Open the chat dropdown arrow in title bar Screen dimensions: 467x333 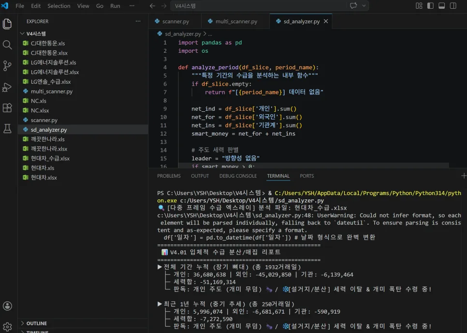coord(364,6)
